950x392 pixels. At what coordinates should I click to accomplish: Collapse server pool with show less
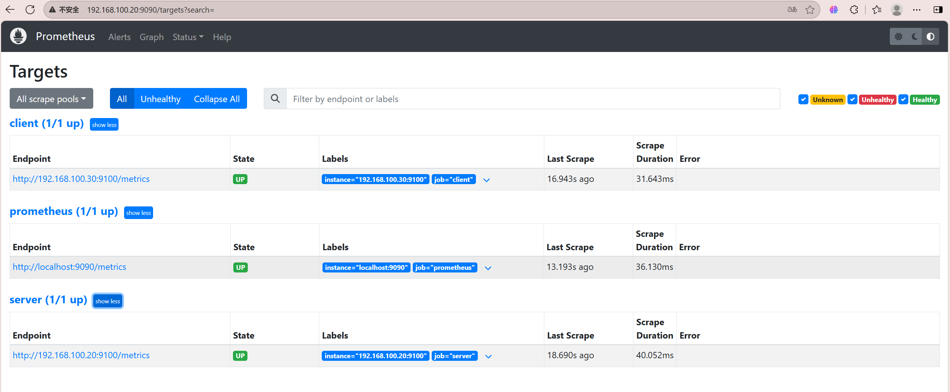point(108,301)
